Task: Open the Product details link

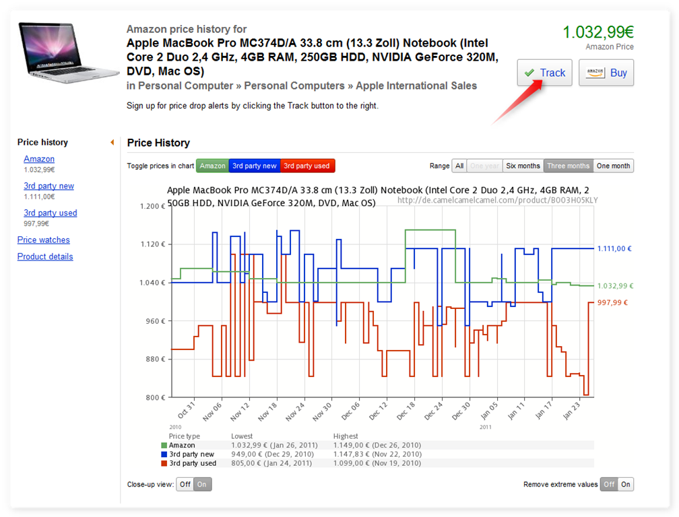Action: (45, 256)
